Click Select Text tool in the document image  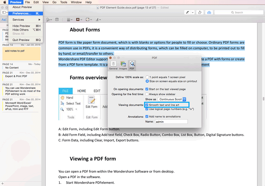tap(71, 103)
